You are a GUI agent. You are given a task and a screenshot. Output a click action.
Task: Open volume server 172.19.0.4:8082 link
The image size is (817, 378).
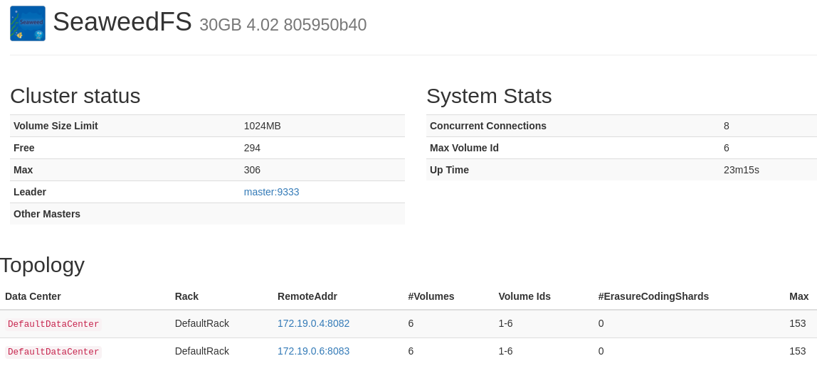click(313, 323)
